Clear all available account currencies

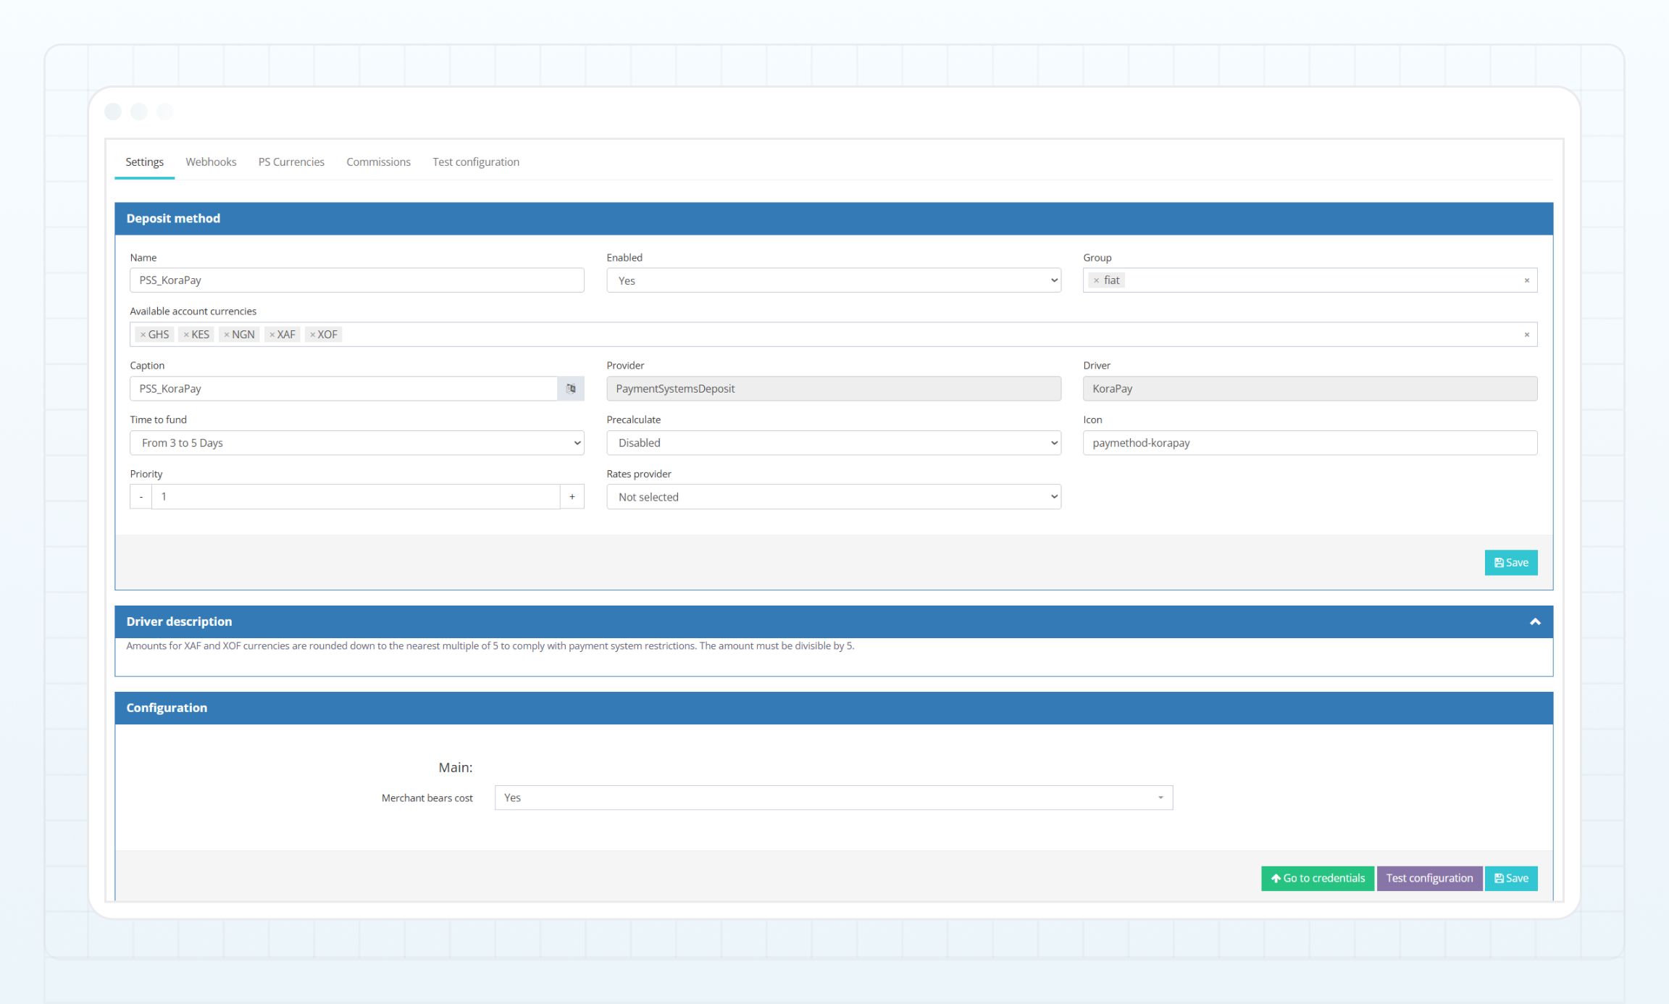(1526, 335)
